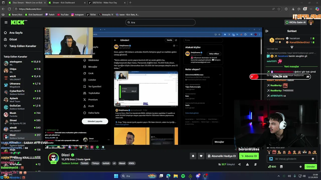The image size is (321, 180).
Task: Open Takip Edilen Kanallar in sidebar
Action: pos(20,46)
